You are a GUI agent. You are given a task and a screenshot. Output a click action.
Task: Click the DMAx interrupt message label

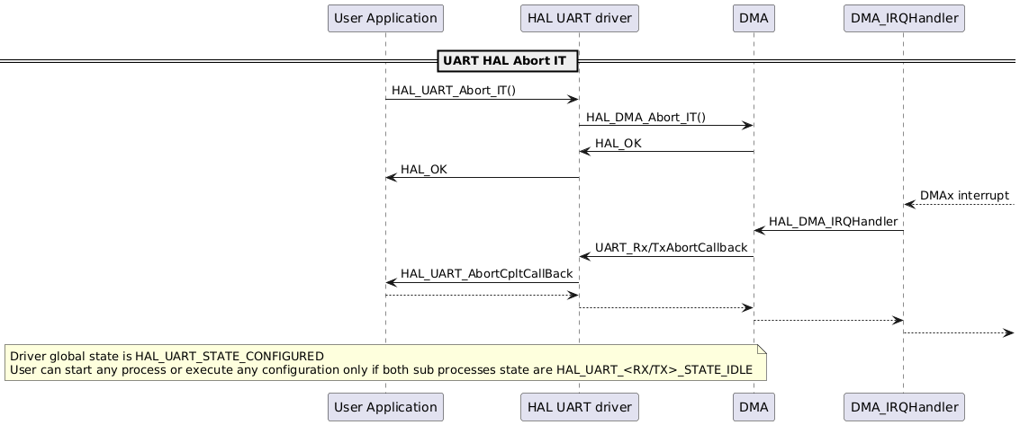click(x=965, y=195)
